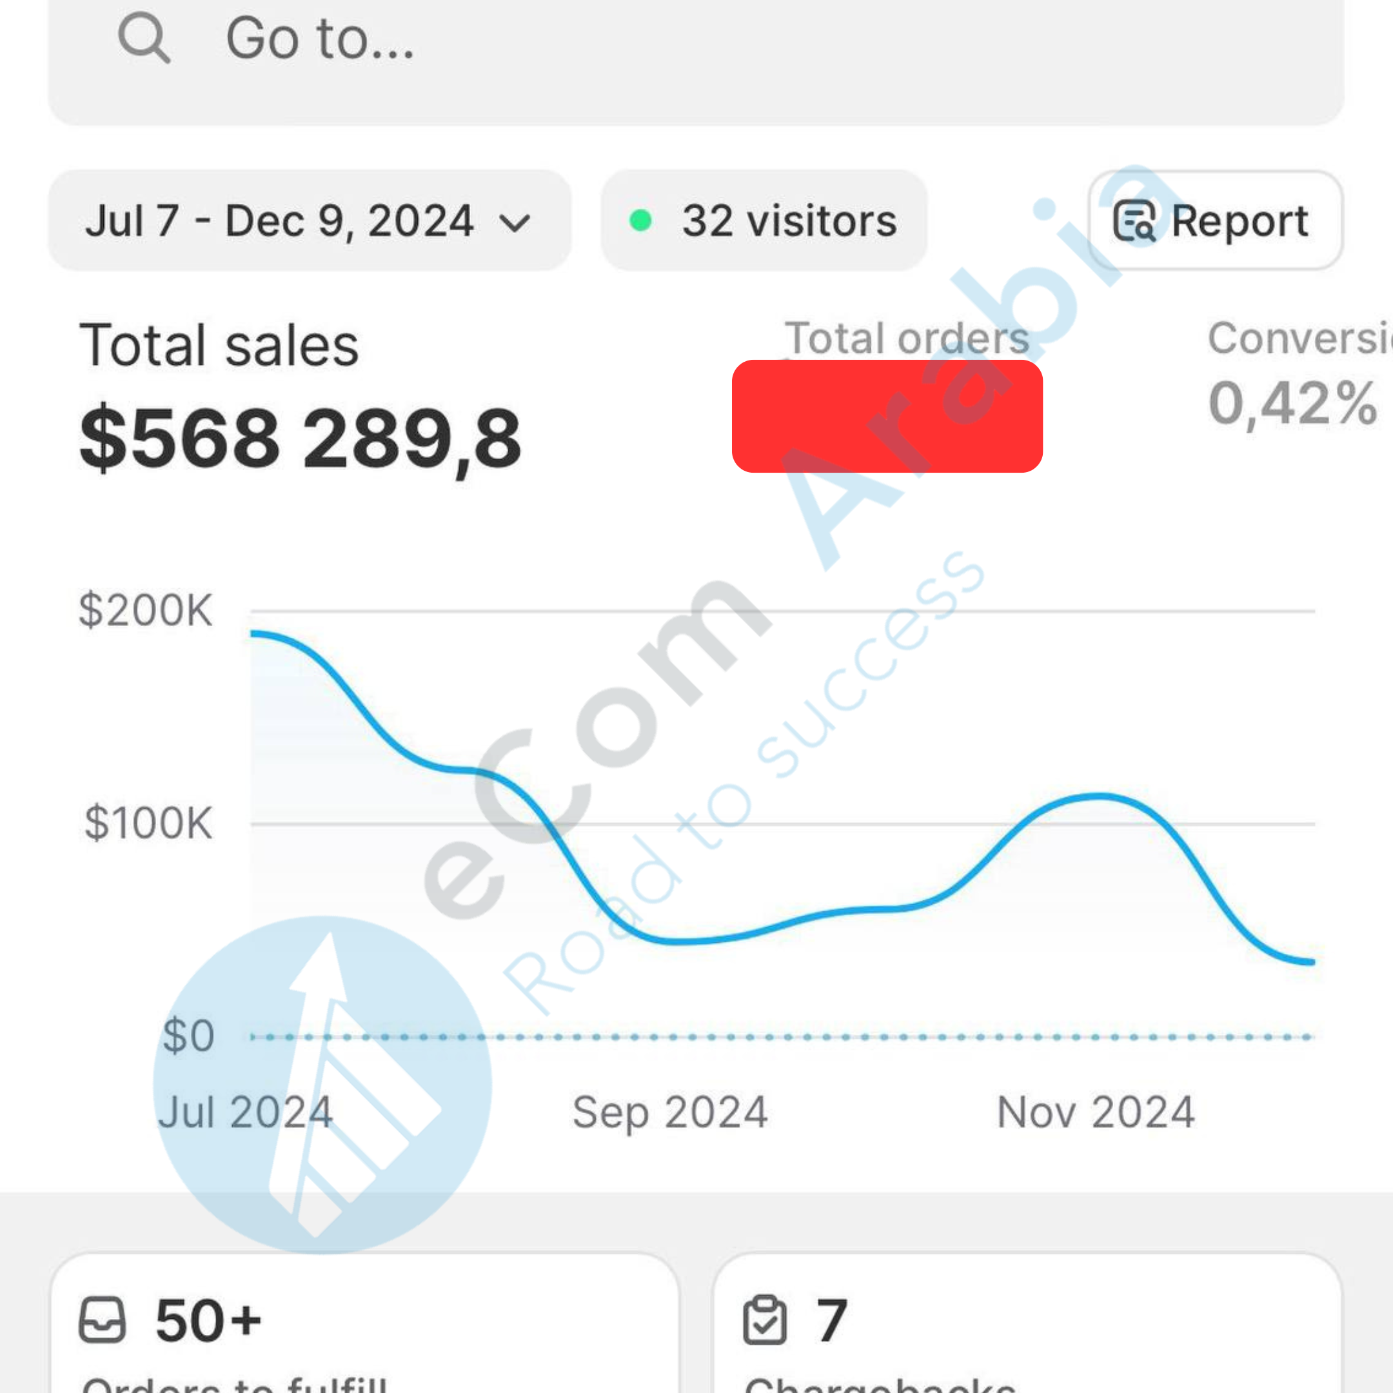Click the inbox icon beside 50+

102,1320
